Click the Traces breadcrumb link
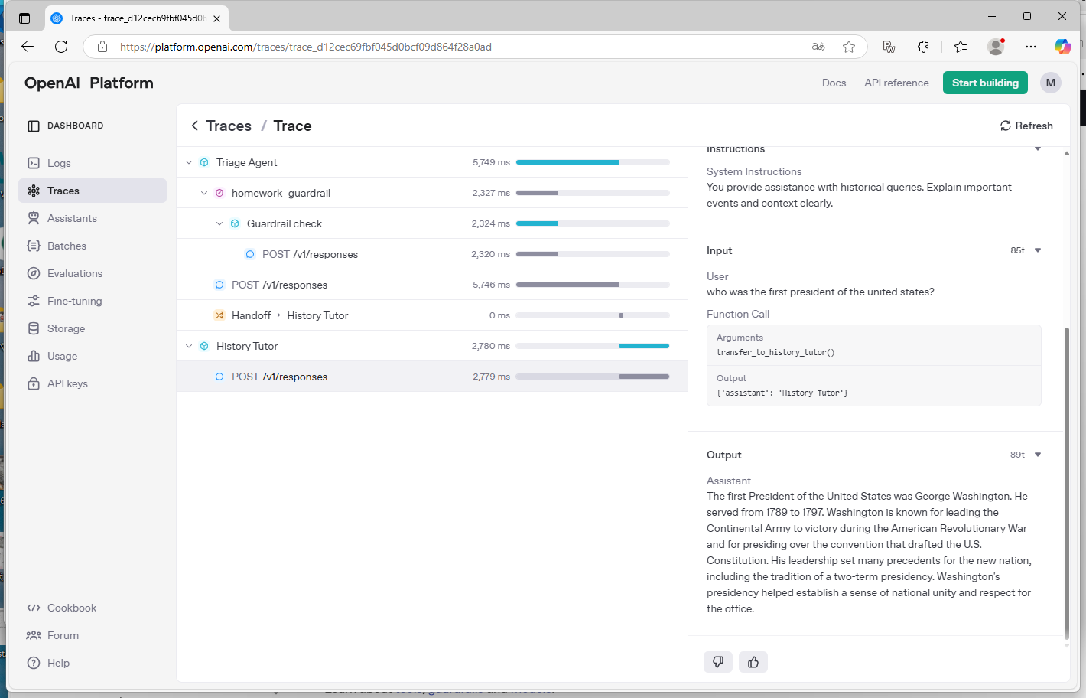 point(229,126)
